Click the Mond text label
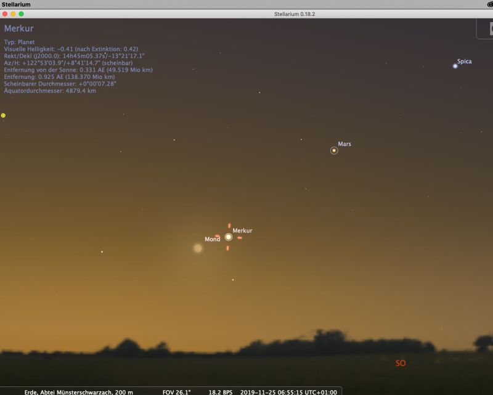The width and height of the screenshot is (493, 395). [x=212, y=239]
